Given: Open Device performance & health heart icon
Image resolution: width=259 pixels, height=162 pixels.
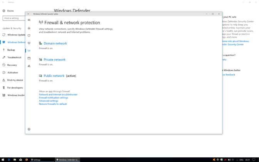Looking at the screenshot, I should [x=29, y=43].
